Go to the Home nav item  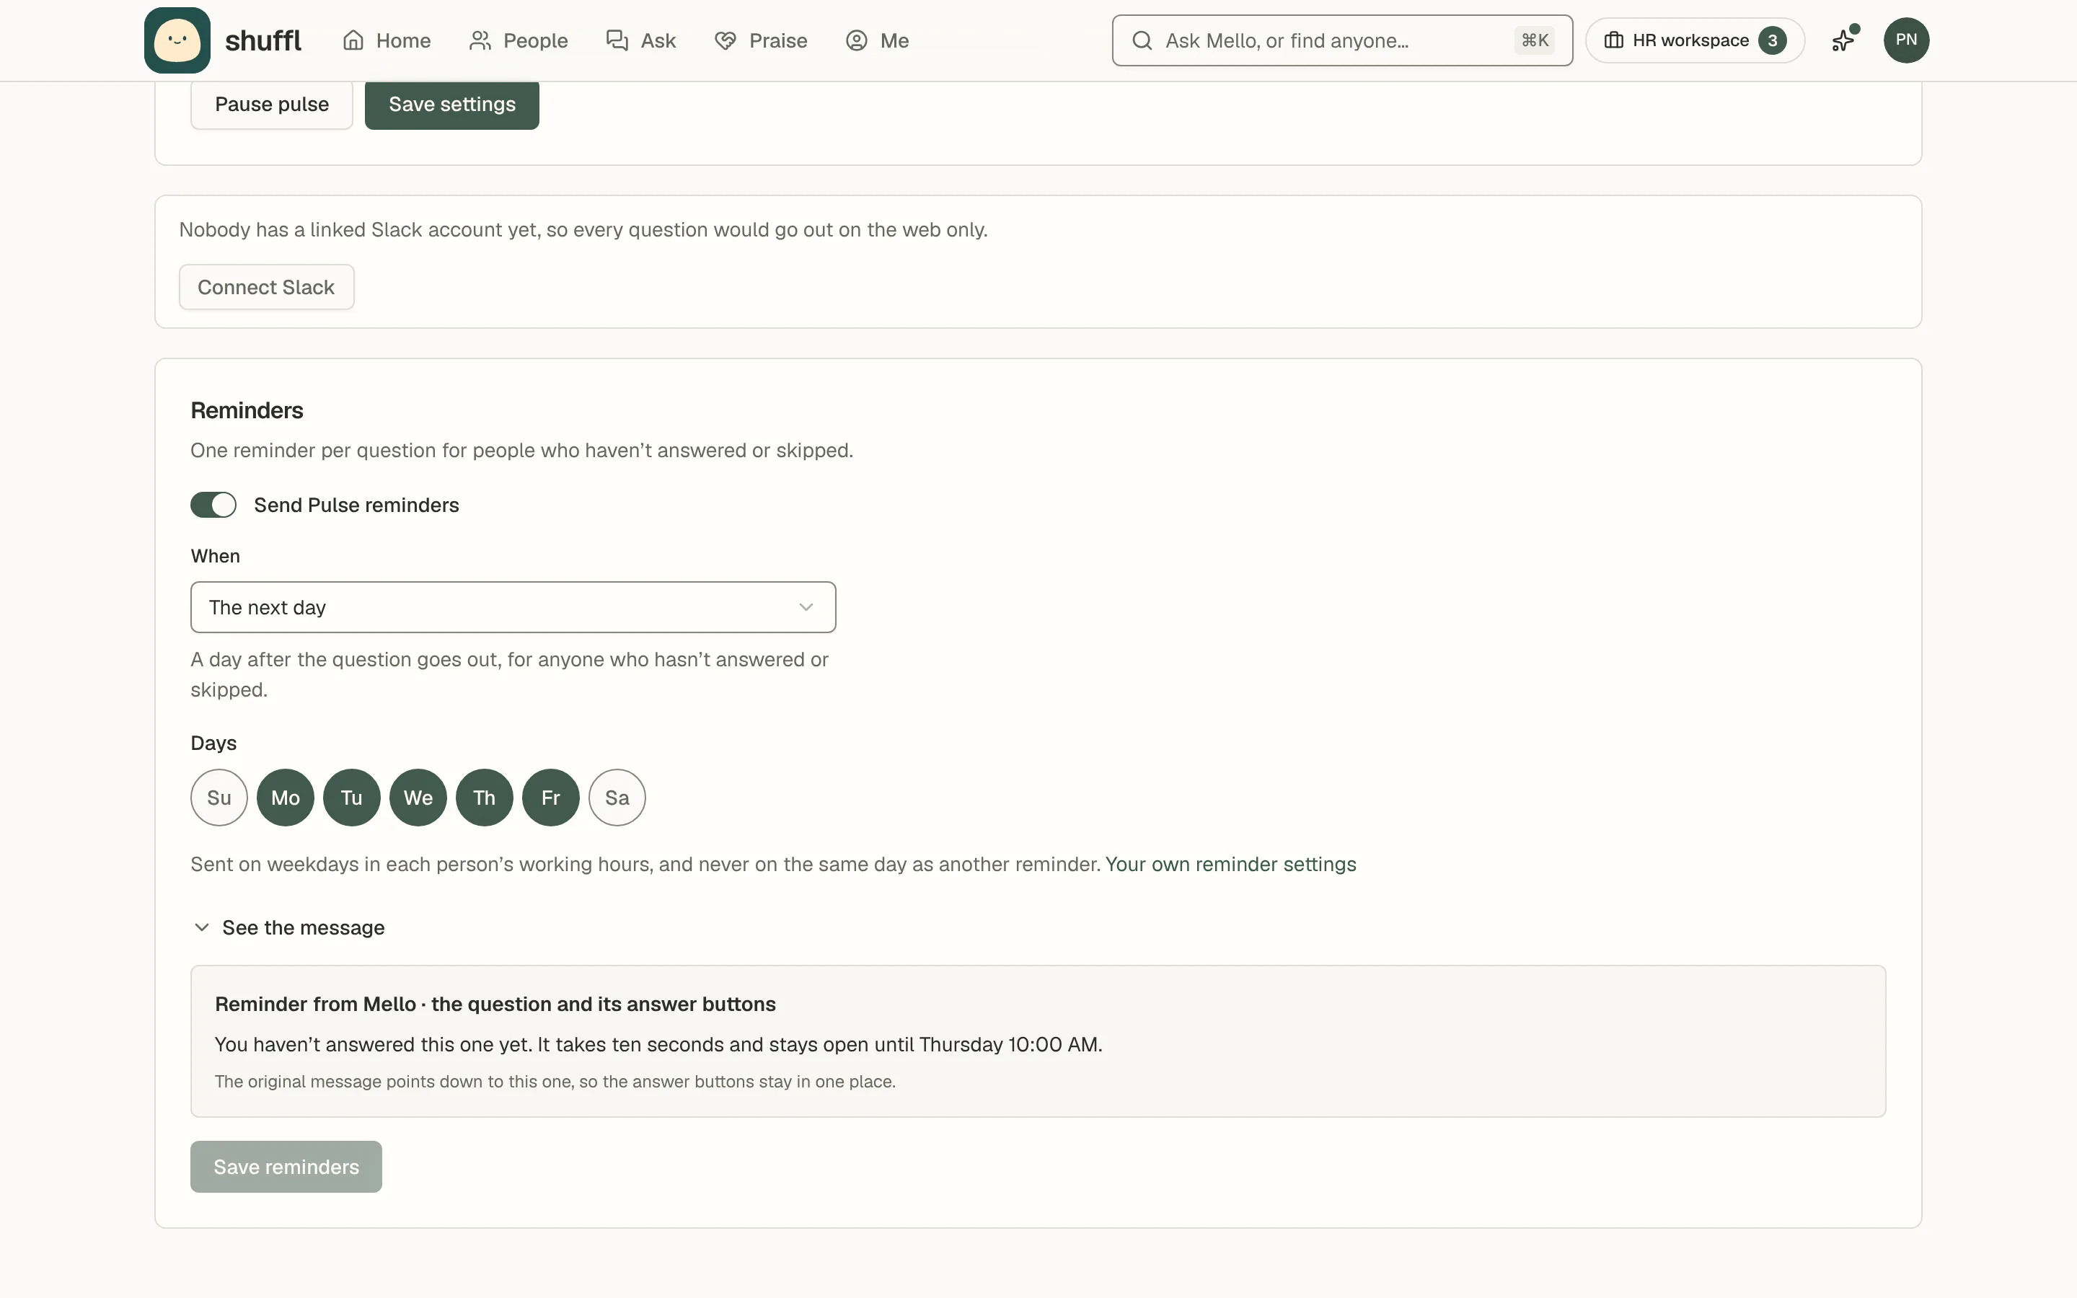[x=387, y=40]
